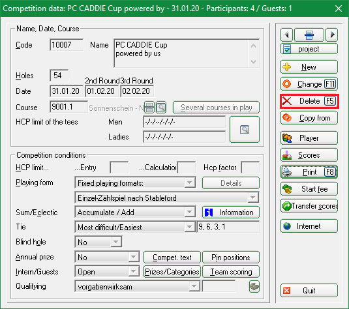Open course list icon beside course field
The image size is (349, 309).
tap(149, 108)
